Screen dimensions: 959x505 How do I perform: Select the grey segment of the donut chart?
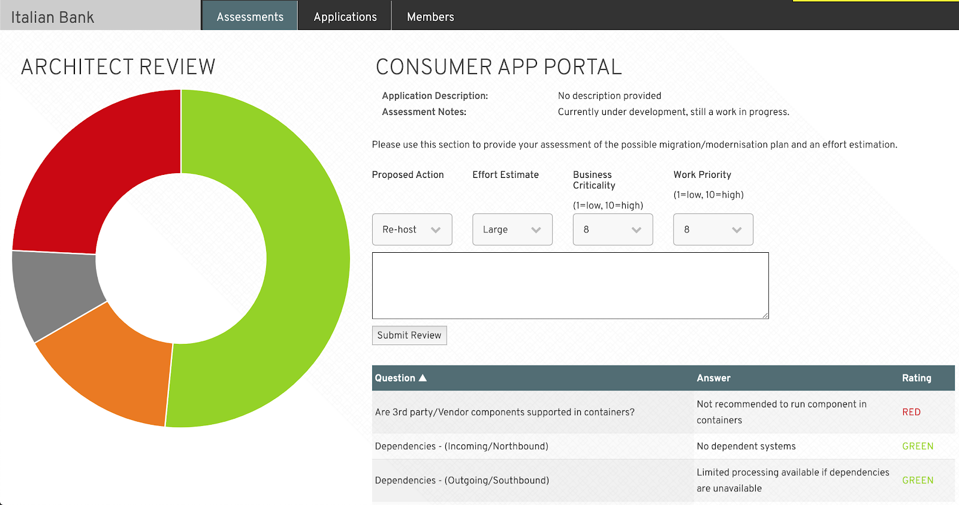click(57, 291)
